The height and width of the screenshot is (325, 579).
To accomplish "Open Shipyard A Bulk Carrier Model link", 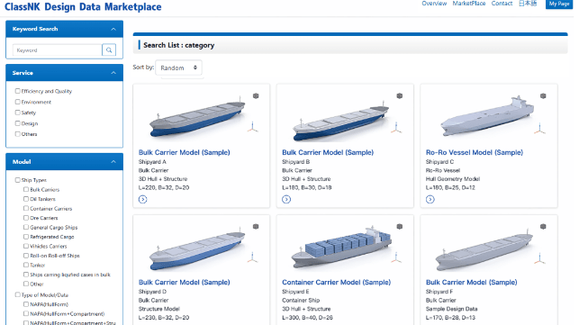I will (x=184, y=152).
